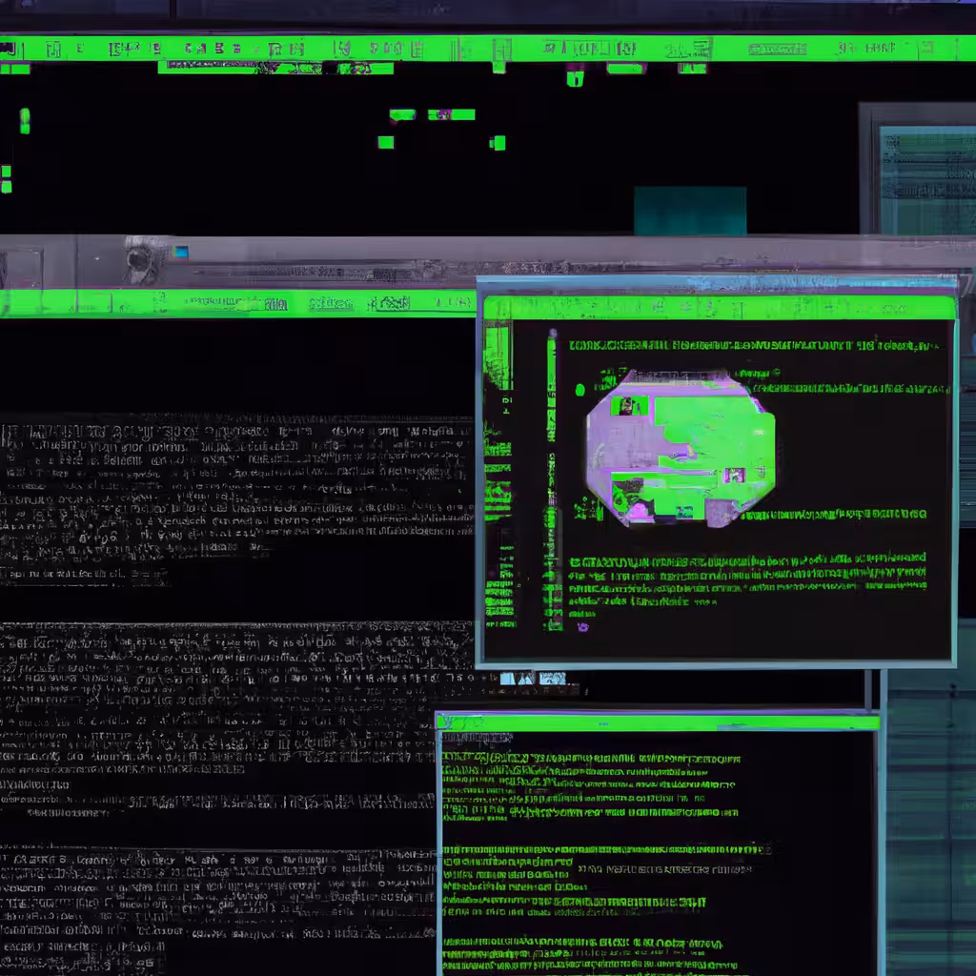
Task: Click the first green text line in the right window
Action: point(755,345)
